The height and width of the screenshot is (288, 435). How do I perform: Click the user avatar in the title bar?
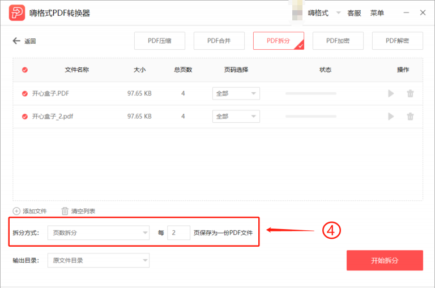tap(297, 12)
